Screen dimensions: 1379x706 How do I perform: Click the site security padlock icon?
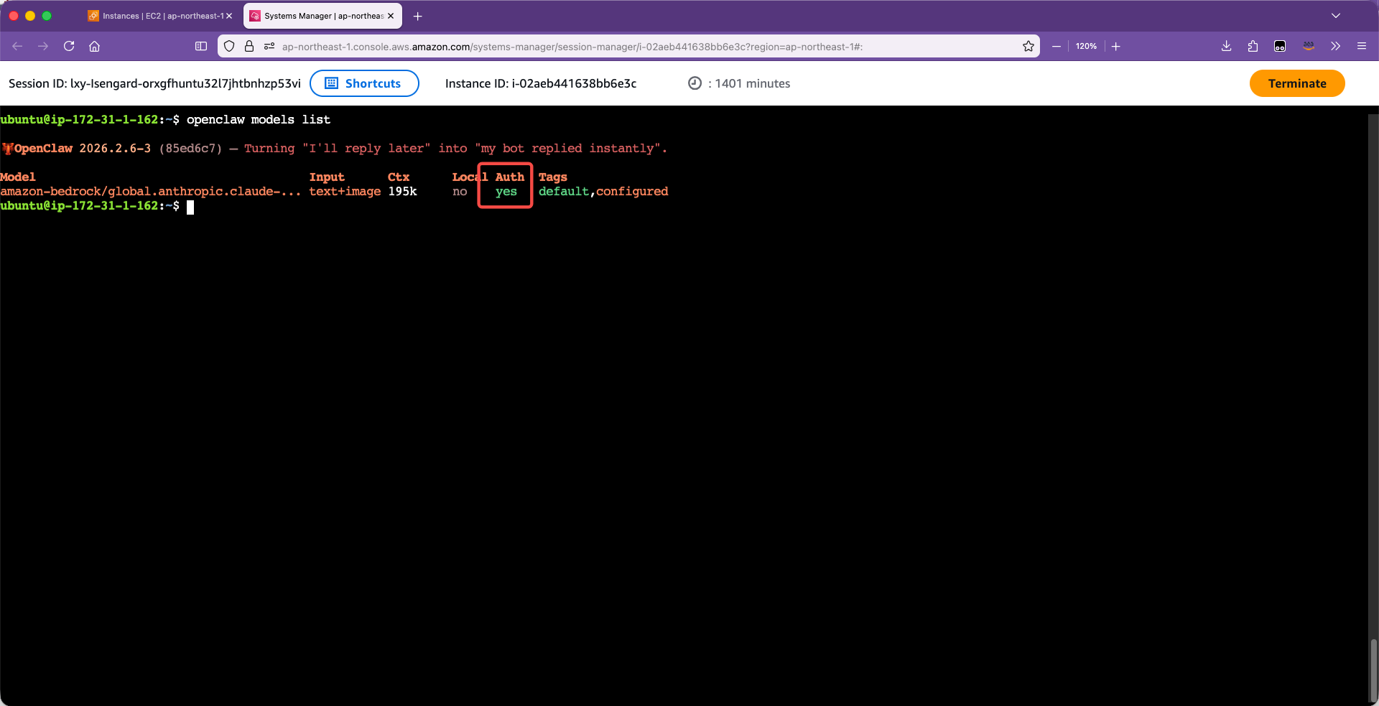[249, 46]
